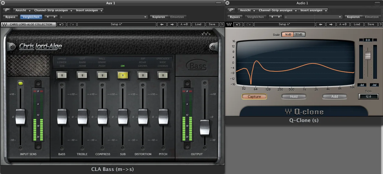The height and width of the screenshot is (174, 383).
Task: Go to previous preset arrow in CLA Bass Waves bar
Action: point(162,24)
